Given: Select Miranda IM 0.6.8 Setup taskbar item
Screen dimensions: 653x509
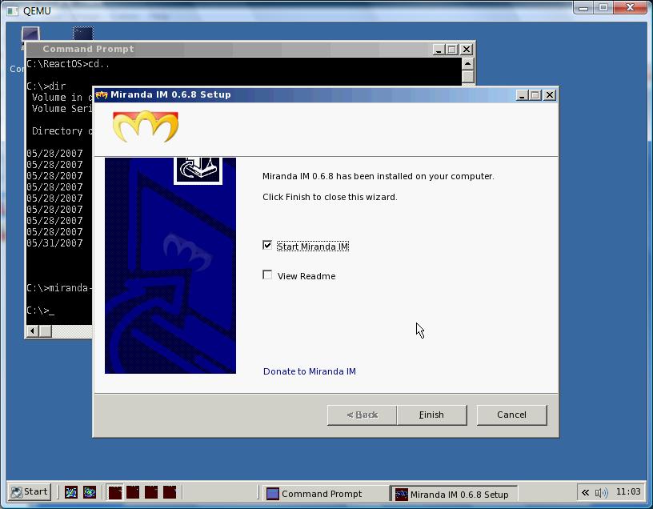Looking at the screenshot, I should [454, 494].
